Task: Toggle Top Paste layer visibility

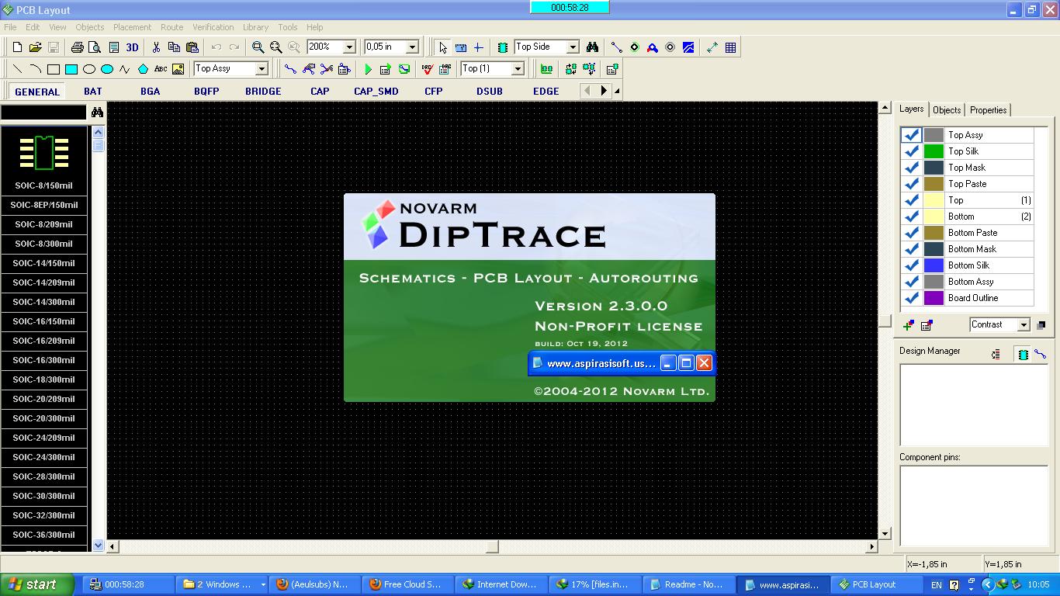Action: click(x=912, y=184)
